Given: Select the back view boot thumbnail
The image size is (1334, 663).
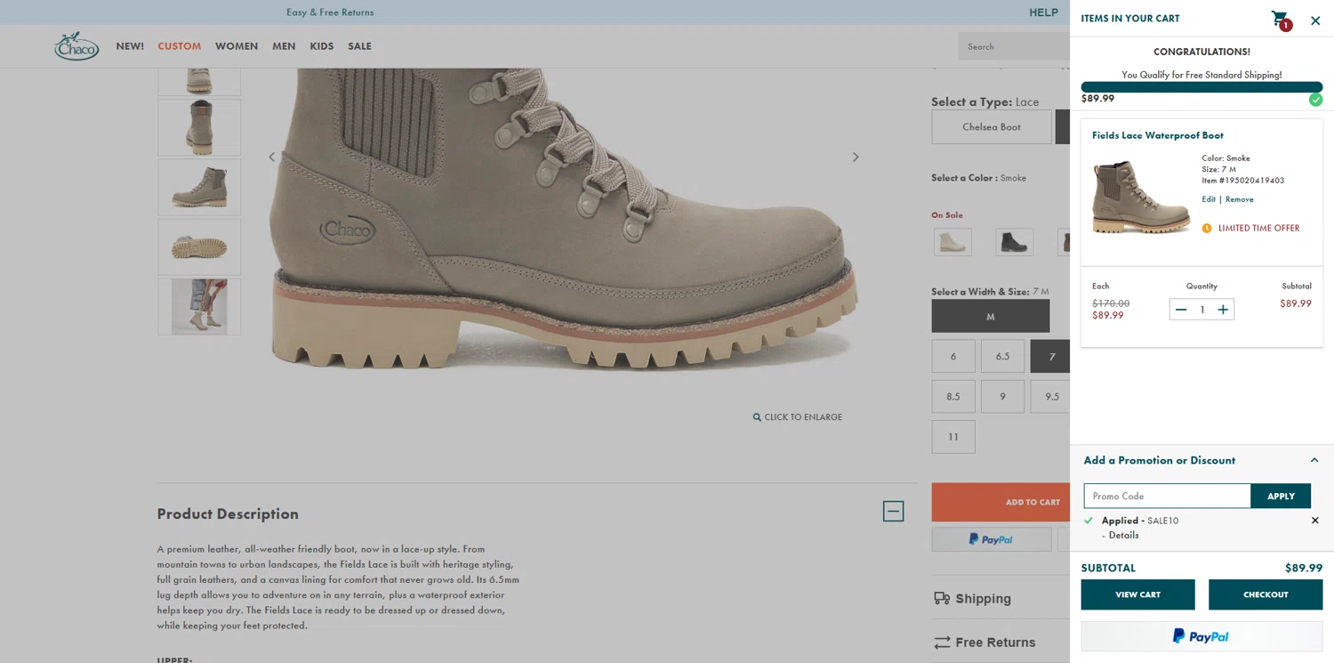Looking at the screenshot, I should coord(199,127).
